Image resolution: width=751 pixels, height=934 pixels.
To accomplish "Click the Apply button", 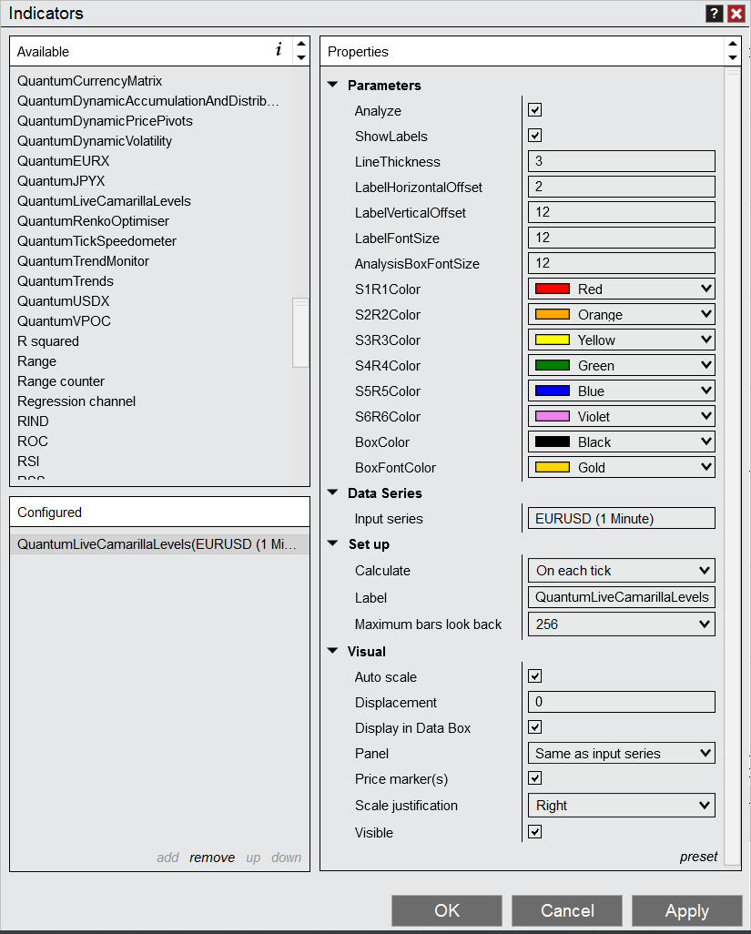I will tap(687, 910).
